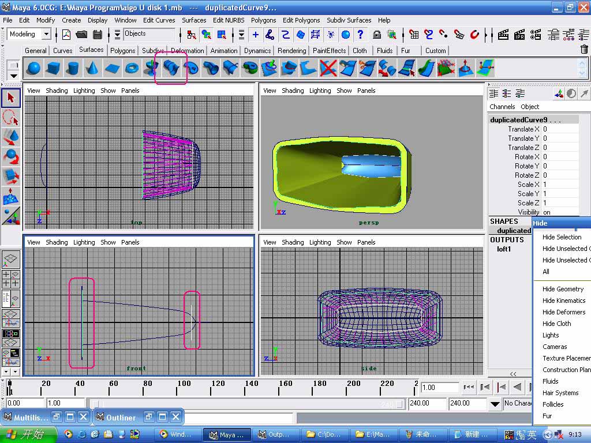Open the Edit NURBS menu

coord(229,20)
